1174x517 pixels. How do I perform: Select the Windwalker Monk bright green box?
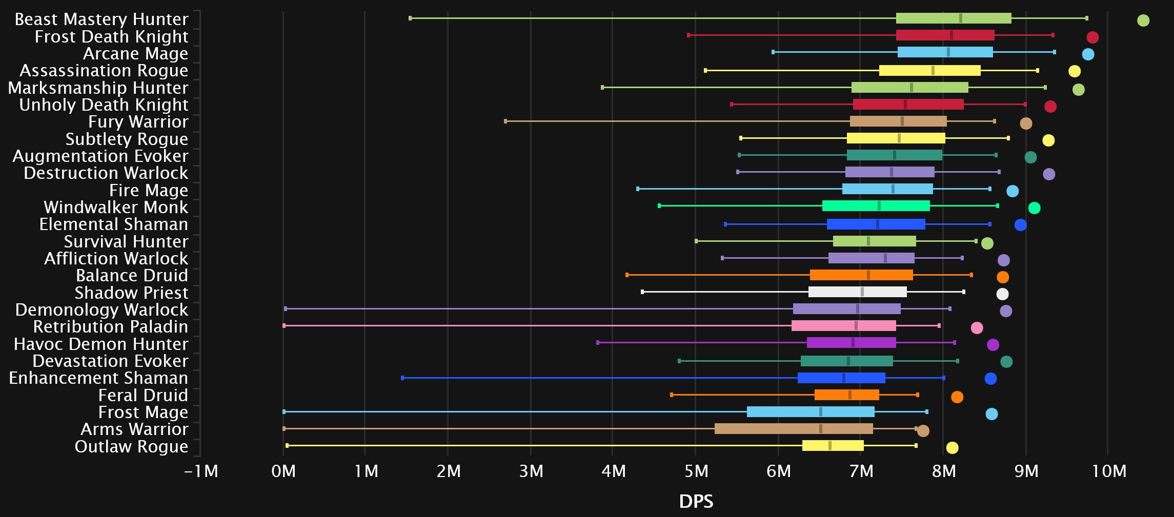[x=876, y=206]
